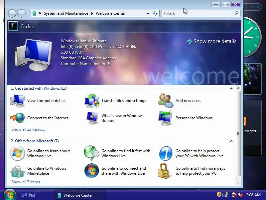Click the Forward navigation button
The width and height of the screenshot is (266, 200).
pos(21,13)
